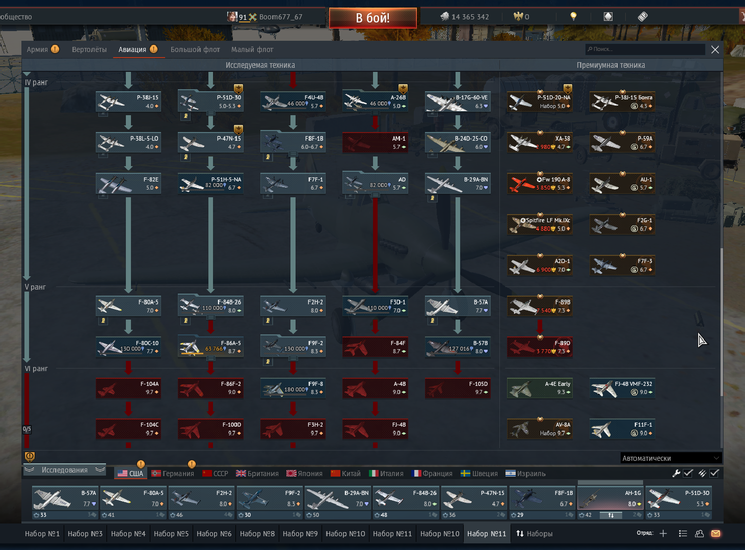Click the light bulb free research points icon
The image size is (745, 550).
[x=573, y=16]
